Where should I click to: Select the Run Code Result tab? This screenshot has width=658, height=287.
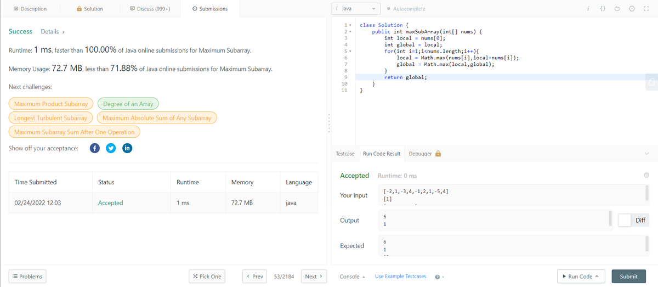pyautogui.click(x=382, y=154)
